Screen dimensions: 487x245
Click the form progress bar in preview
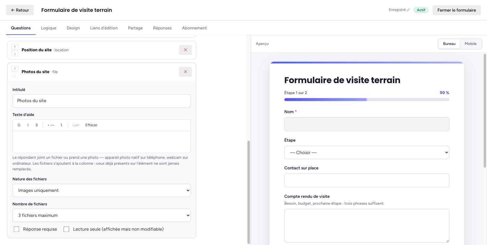[x=367, y=100]
